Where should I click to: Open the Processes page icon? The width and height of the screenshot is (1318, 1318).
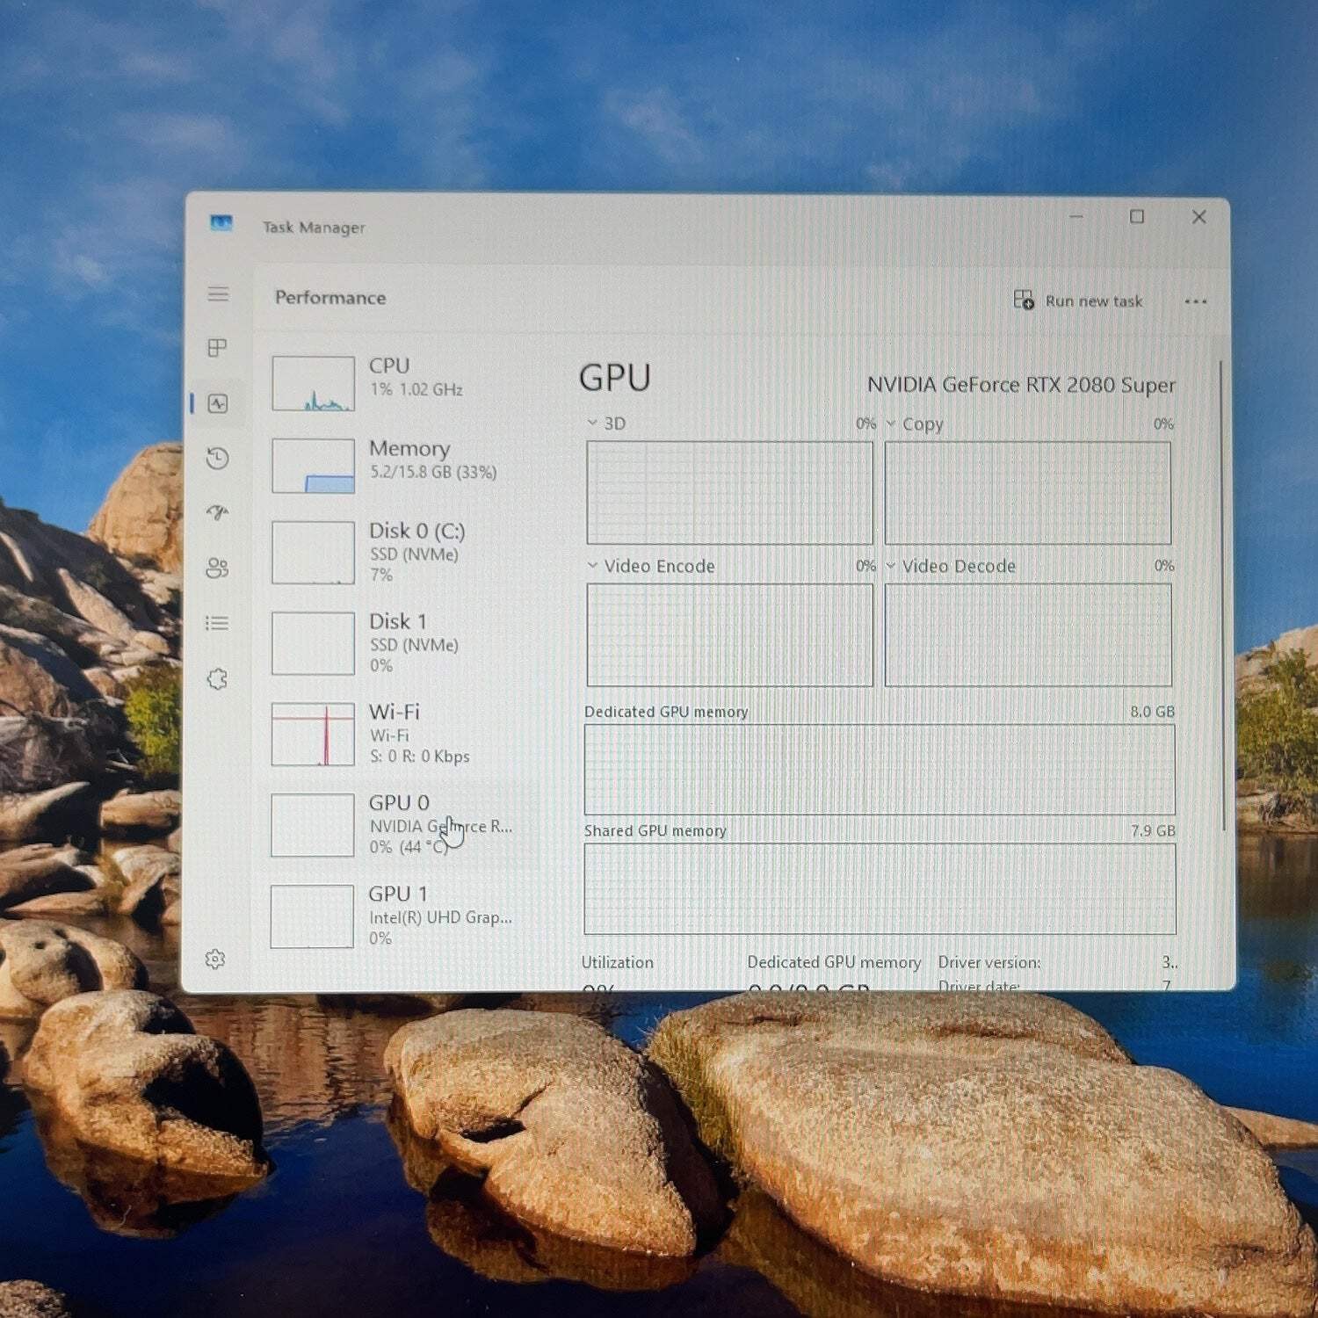tap(217, 348)
